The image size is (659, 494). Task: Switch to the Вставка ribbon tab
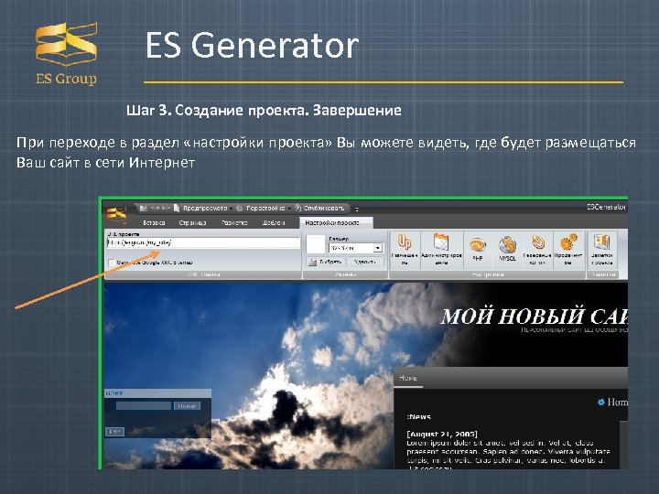point(154,222)
